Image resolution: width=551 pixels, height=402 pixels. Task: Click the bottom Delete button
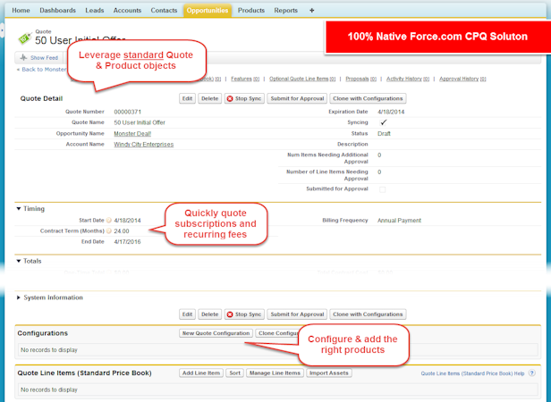tap(210, 314)
